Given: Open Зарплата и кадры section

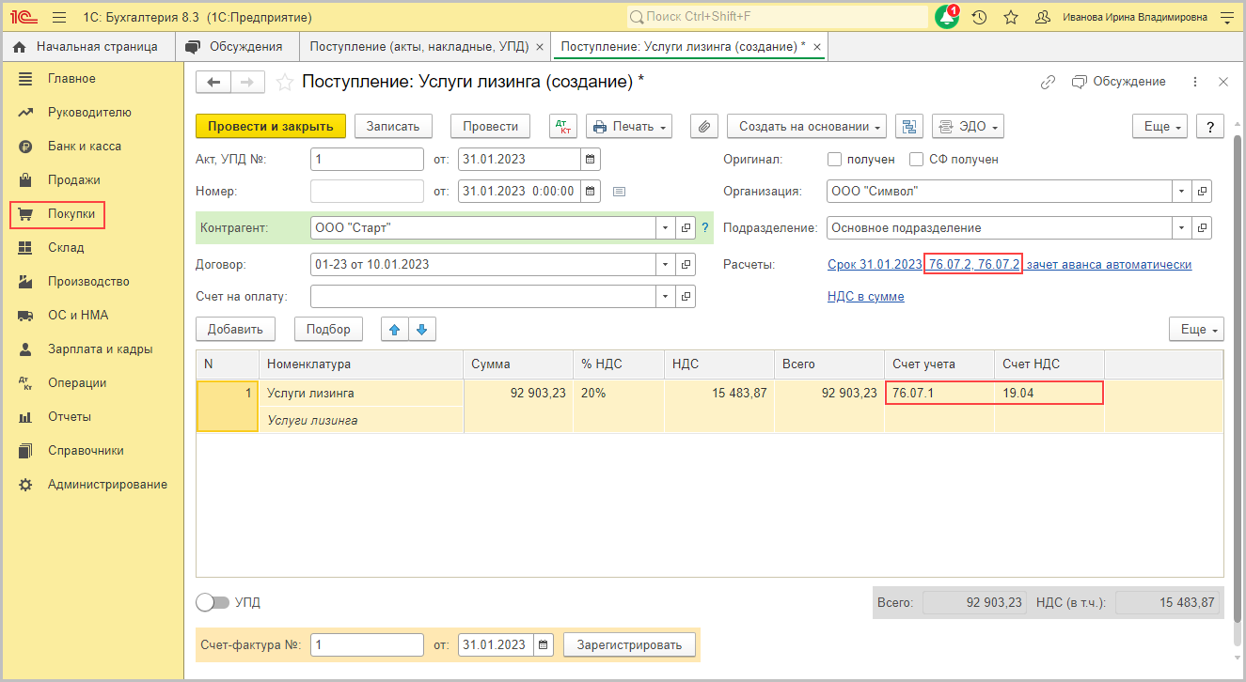Looking at the screenshot, I should 100,349.
